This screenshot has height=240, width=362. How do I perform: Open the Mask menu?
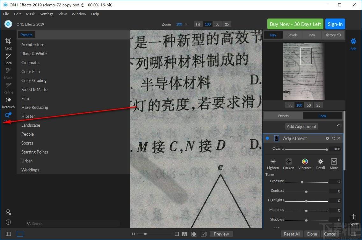point(30,14)
